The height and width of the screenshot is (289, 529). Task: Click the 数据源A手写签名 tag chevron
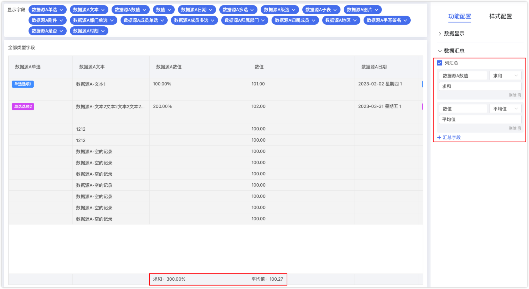coord(405,21)
